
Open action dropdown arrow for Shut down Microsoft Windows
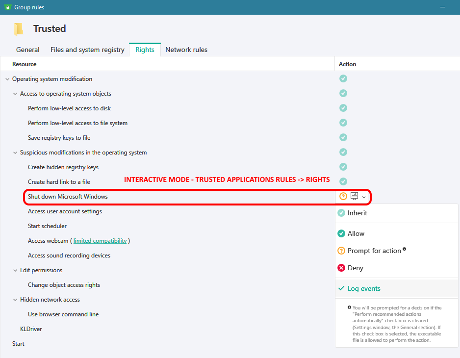pyautogui.click(x=364, y=197)
